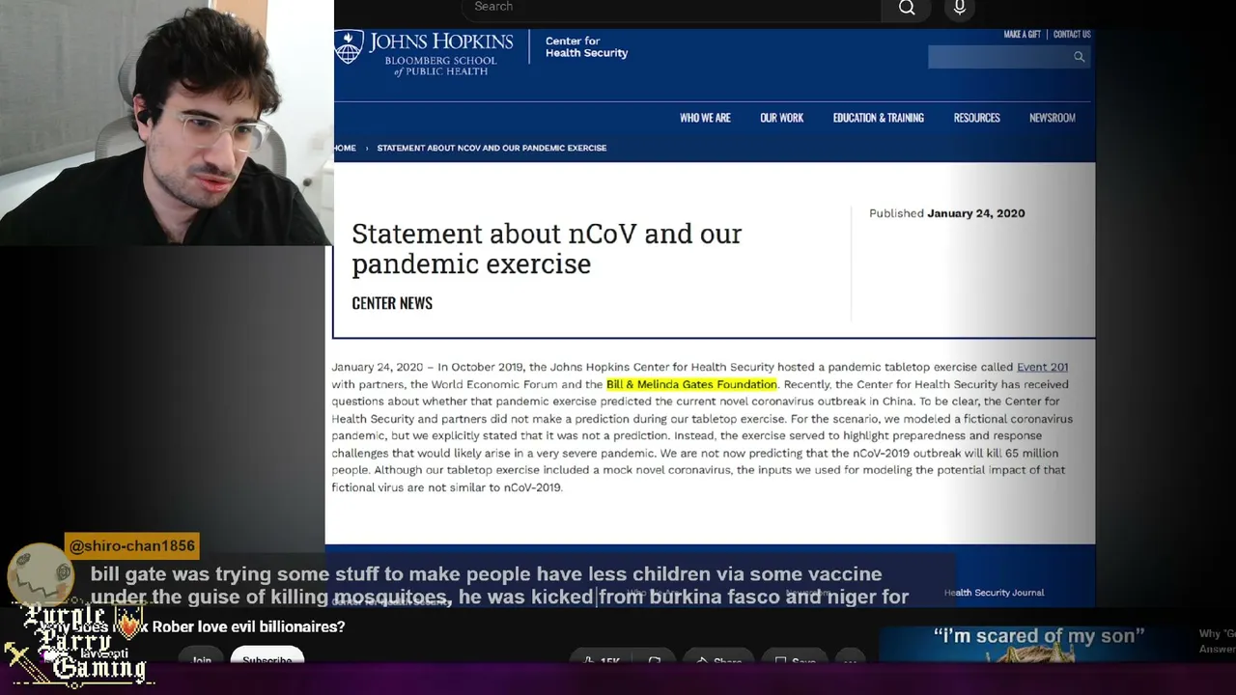
Task: Open the Health Security Journal footer link
Action: coord(994,593)
